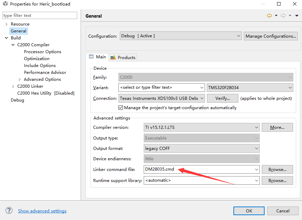Screen dimensions: 302x220
Task: Click the help question mark icon
Action: point(9,211)
